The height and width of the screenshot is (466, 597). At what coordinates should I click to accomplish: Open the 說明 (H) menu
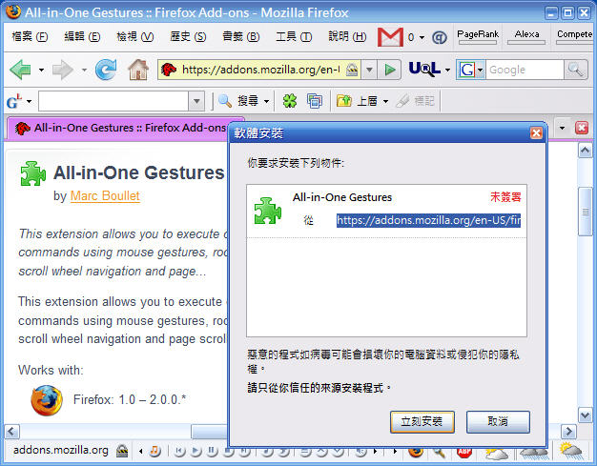(347, 36)
